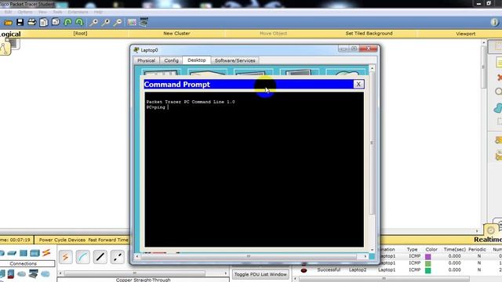The image size is (502, 282).
Task: Open the Custom Devices Dialog icon
Action: click(x=144, y=22)
